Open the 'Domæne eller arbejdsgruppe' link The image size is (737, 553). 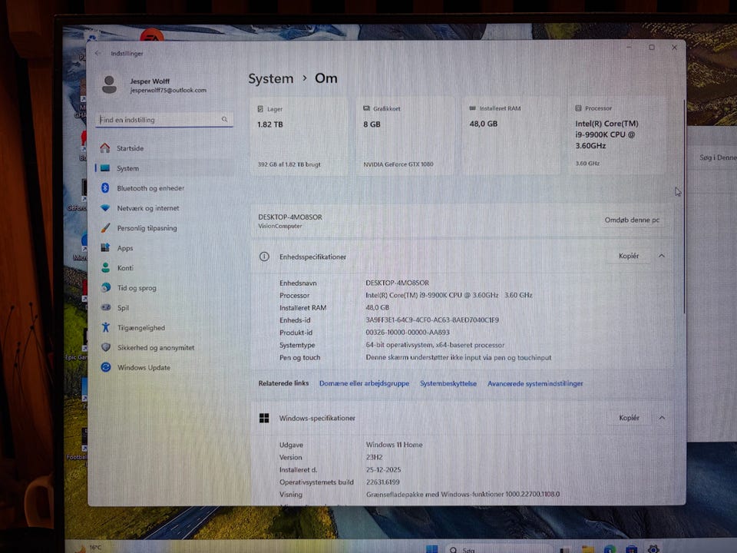point(364,383)
